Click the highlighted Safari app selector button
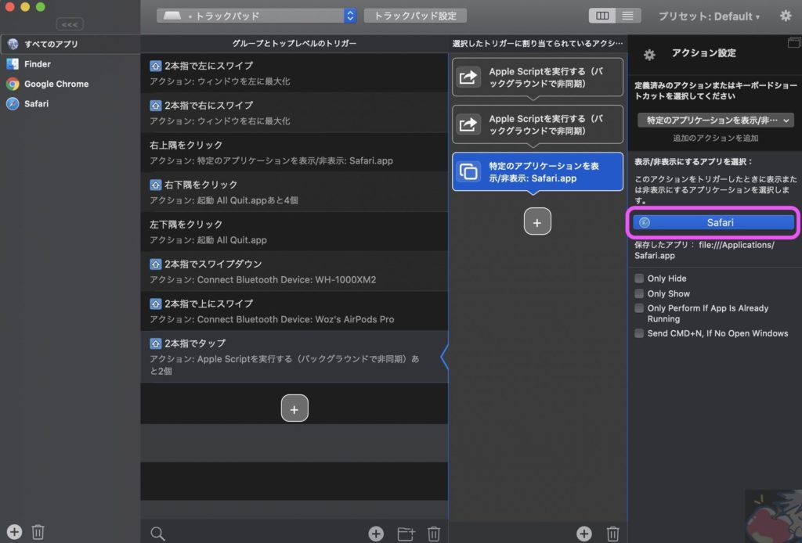Viewport: 802px width, 543px height. point(713,222)
